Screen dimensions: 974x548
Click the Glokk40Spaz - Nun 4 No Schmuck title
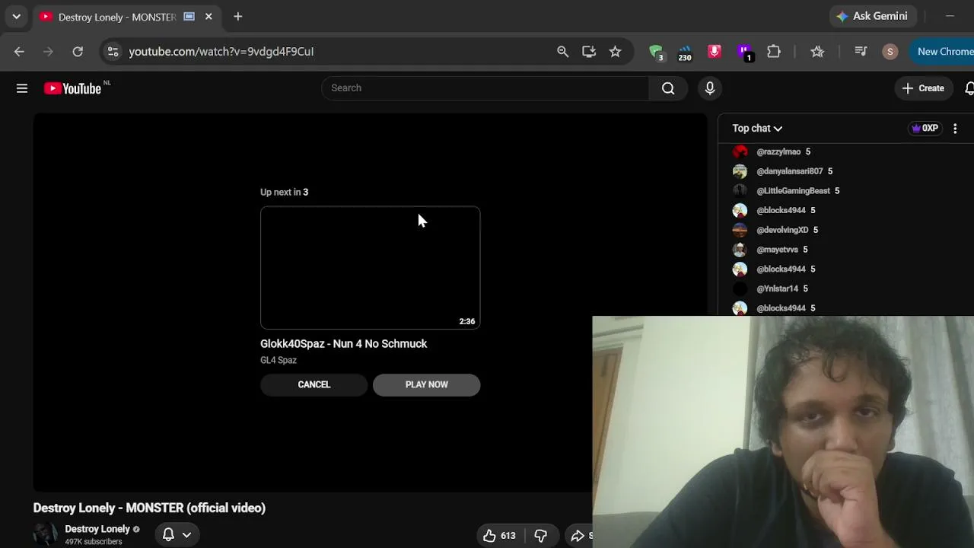pos(343,344)
